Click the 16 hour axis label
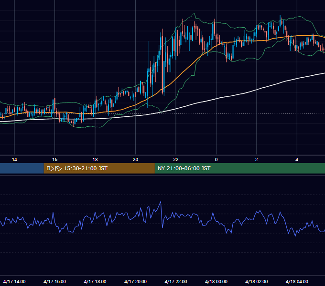325x286 pixels. (54, 160)
